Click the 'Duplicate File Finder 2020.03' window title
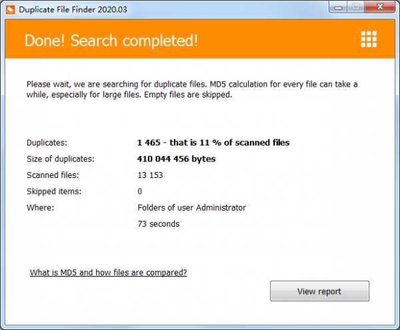This screenshot has width=400, height=330. tap(73, 10)
